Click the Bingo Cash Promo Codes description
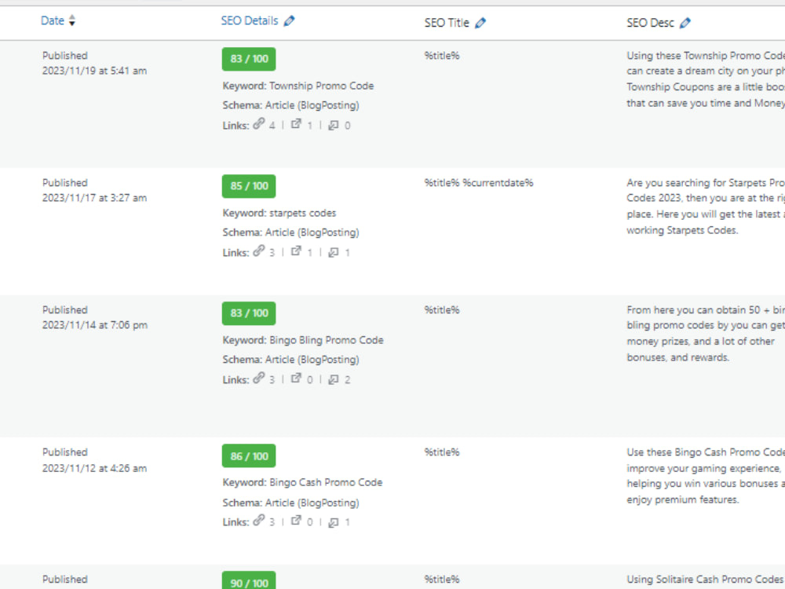This screenshot has width=785, height=589. [x=706, y=476]
